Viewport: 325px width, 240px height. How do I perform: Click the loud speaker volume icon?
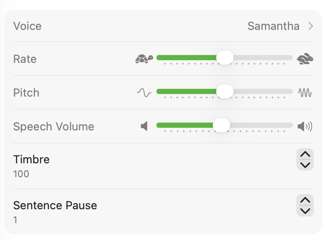point(305,126)
